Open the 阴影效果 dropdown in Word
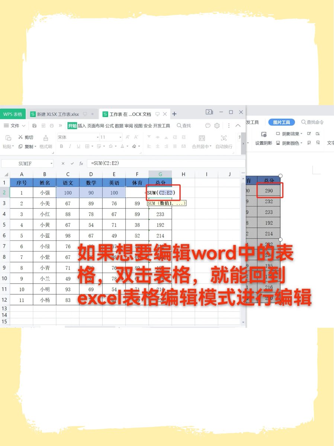 coord(302,134)
